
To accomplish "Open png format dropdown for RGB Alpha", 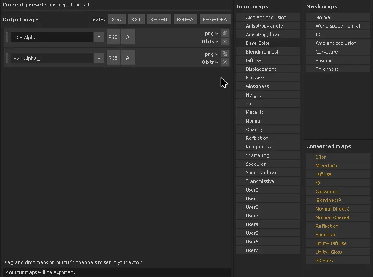I will click(x=212, y=33).
